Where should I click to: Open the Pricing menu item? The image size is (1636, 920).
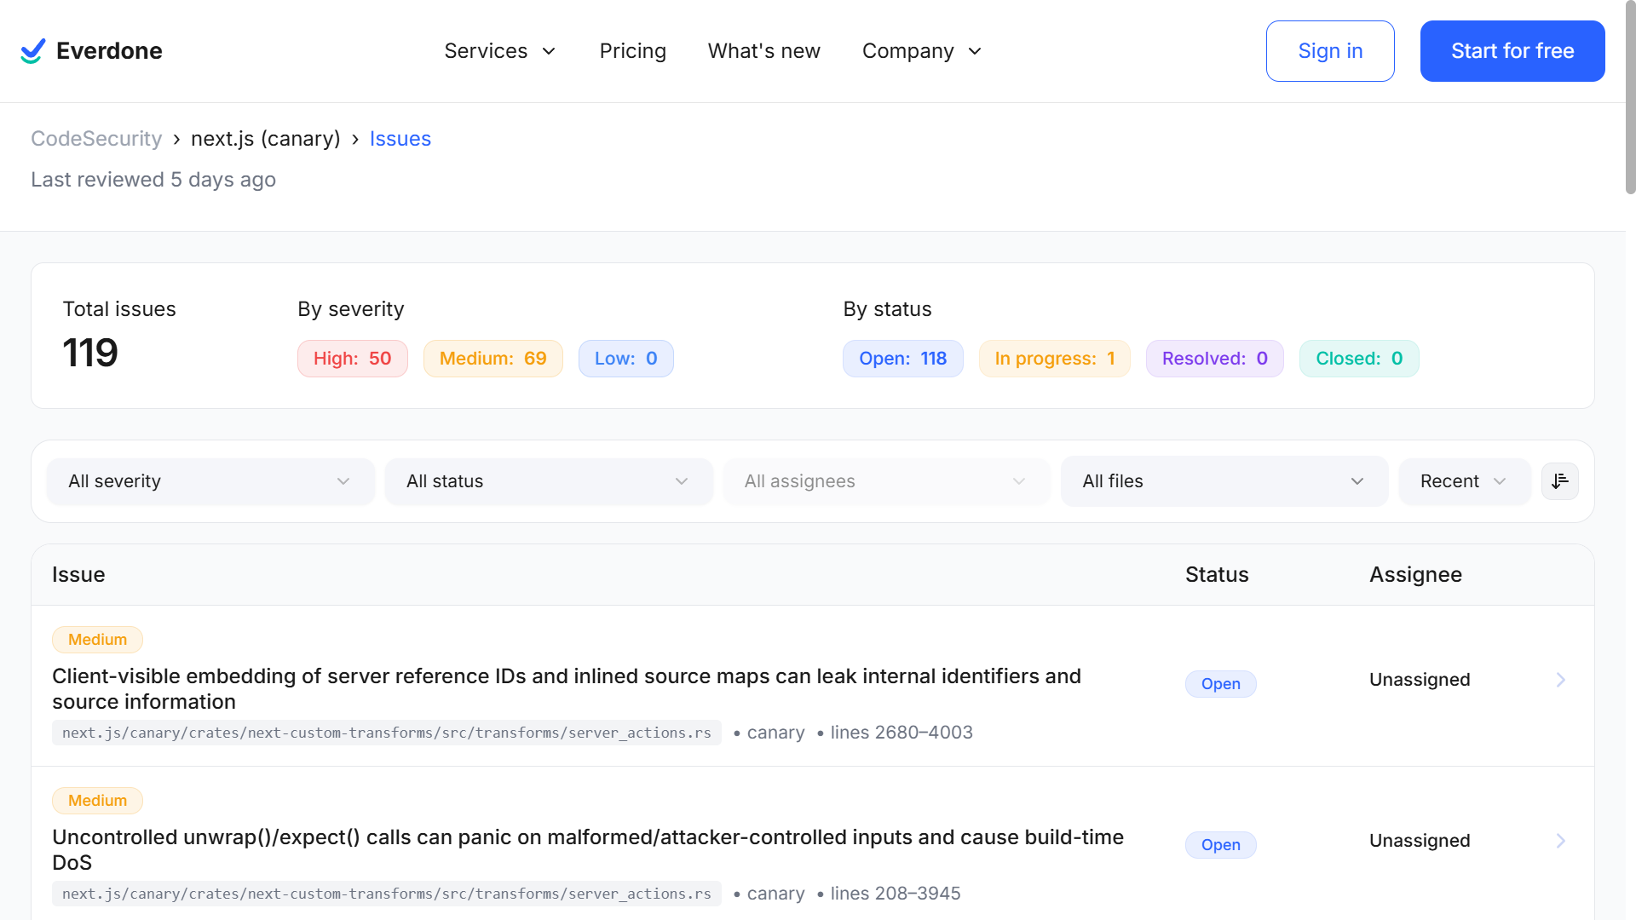pos(632,51)
